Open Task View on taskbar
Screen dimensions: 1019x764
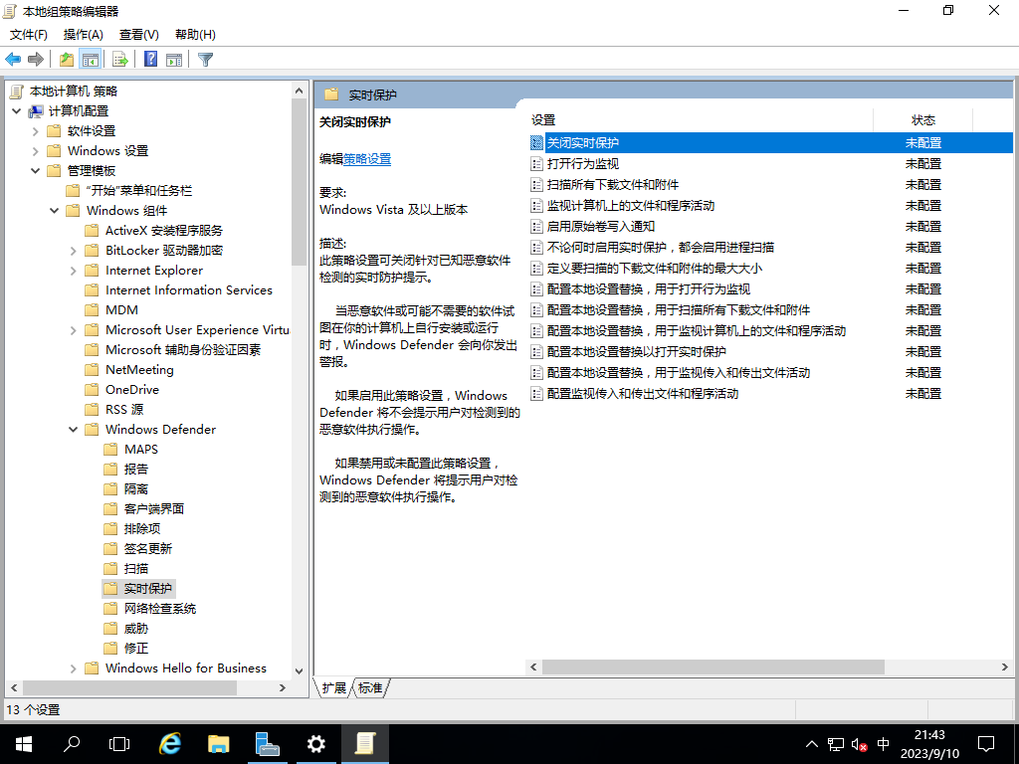pos(119,744)
